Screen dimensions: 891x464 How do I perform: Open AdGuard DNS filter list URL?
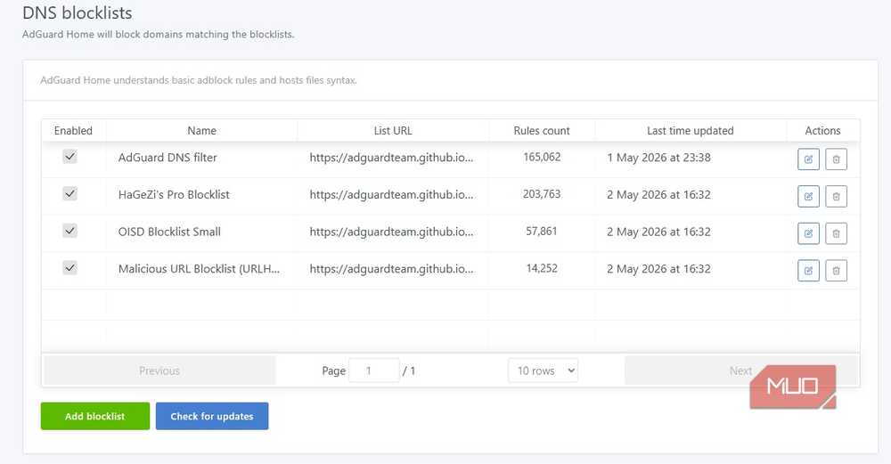pos(391,158)
